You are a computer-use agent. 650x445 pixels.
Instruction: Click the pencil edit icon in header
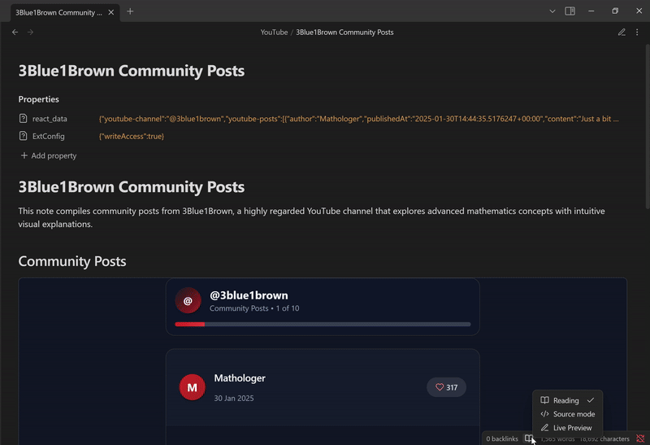click(x=622, y=33)
